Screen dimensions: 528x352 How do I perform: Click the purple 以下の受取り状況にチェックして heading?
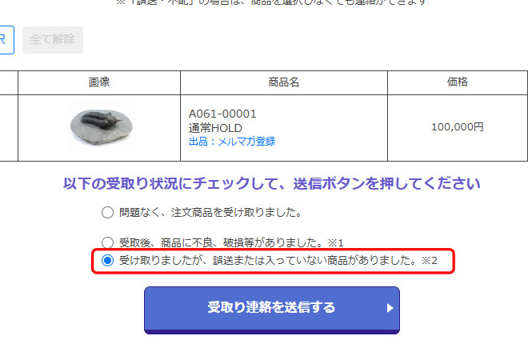tap(271, 183)
